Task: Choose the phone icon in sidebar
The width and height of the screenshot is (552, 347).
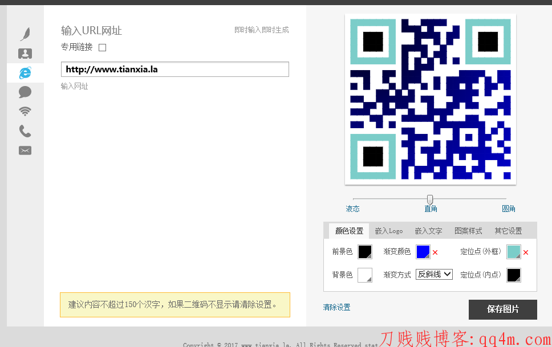Action: tap(25, 131)
